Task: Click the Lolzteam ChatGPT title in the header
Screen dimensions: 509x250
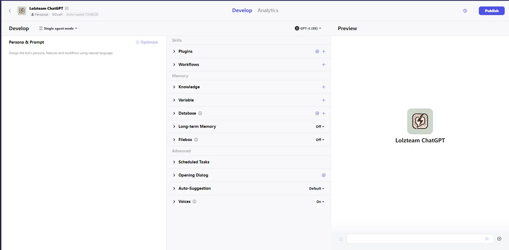Action: pos(46,8)
